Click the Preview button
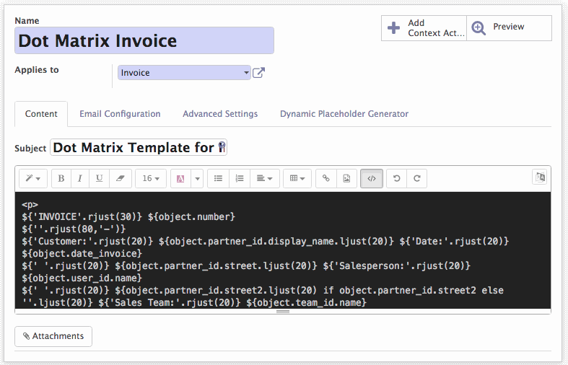568x365 pixels. (509, 28)
